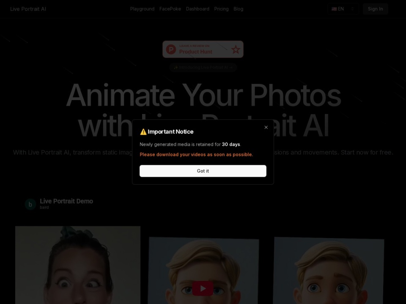The image size is (406, 304).
Task: Click the Live Portrait AI logo text
Action: pos(28,9)
